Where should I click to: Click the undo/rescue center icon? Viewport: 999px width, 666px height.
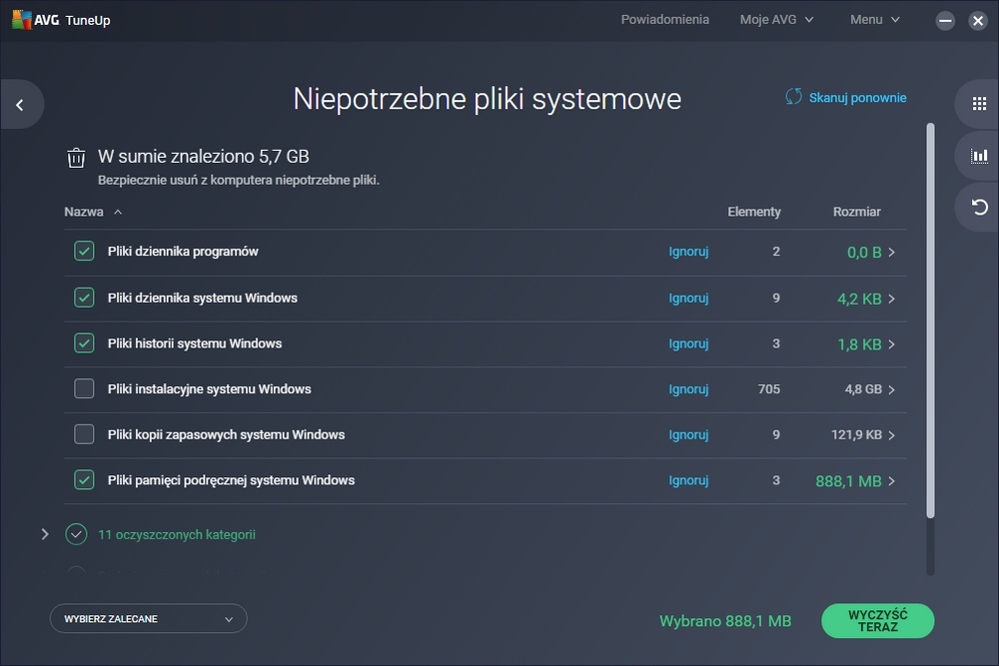point(979,207)
